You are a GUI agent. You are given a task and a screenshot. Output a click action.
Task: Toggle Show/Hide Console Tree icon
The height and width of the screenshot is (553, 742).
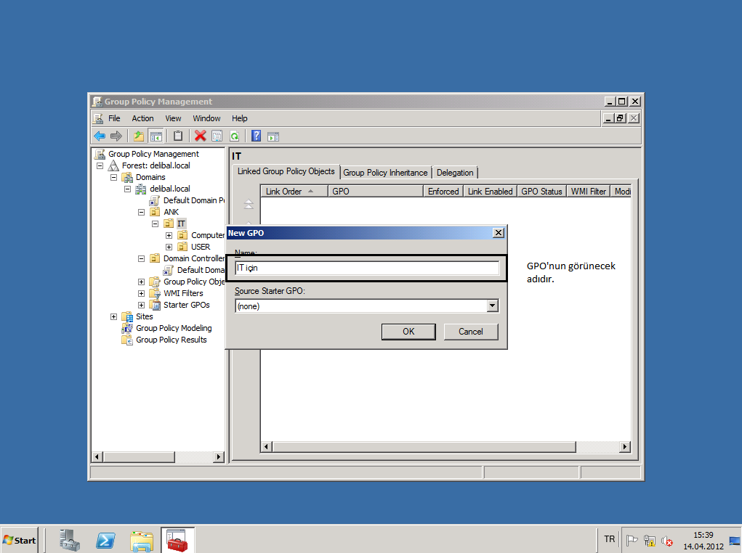pos(156,136)
